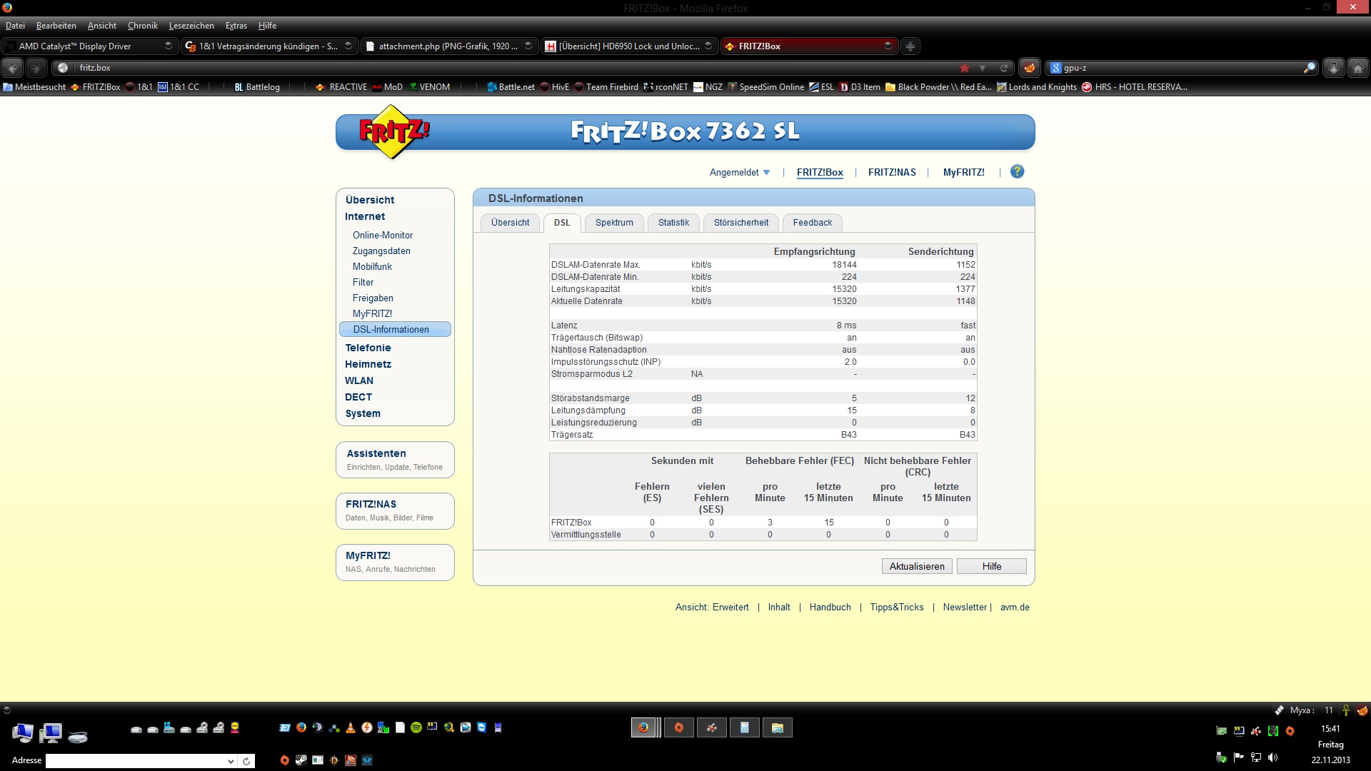Go to the Firefox home page button
The width and height of the screenshot is (1371, 771).
[x=1357, y=68]
